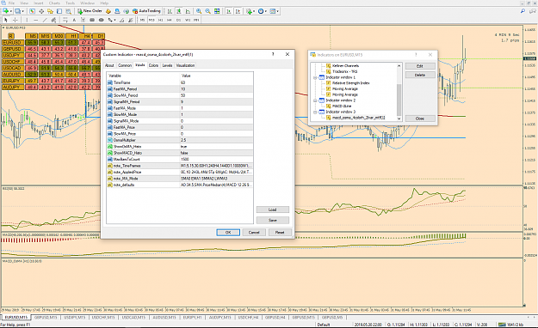Open the File menu
This screenshot has width=538, height=328.
click(11, 3)
